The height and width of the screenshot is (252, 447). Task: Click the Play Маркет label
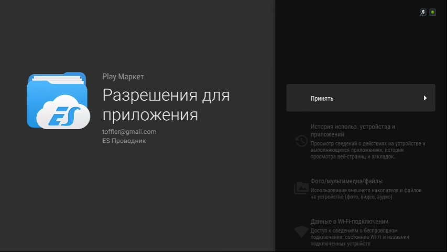[x=123, y=77]
